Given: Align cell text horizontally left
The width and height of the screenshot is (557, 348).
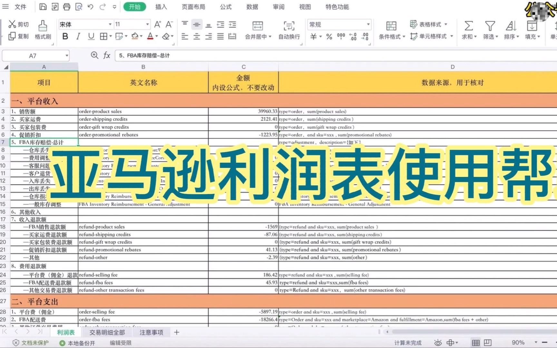Looking at the screenshot, I should point(185,36).
